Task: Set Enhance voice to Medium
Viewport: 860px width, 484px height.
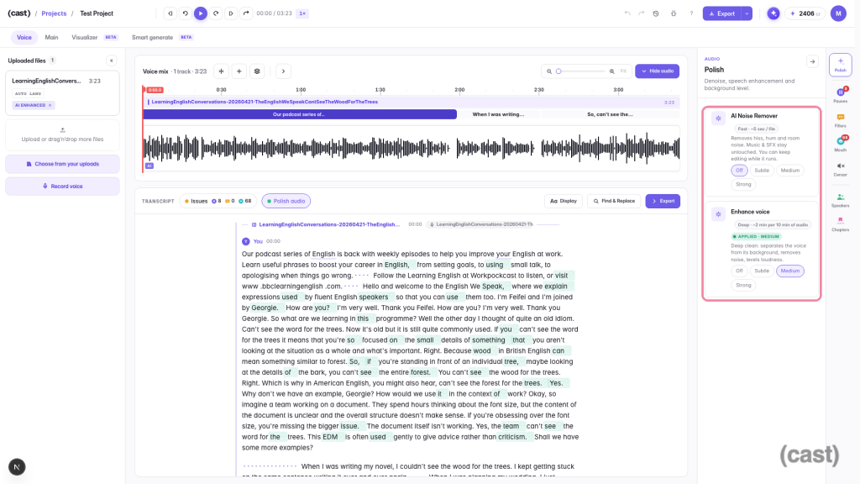Action: pyautogui.click(x=789, y=271)
